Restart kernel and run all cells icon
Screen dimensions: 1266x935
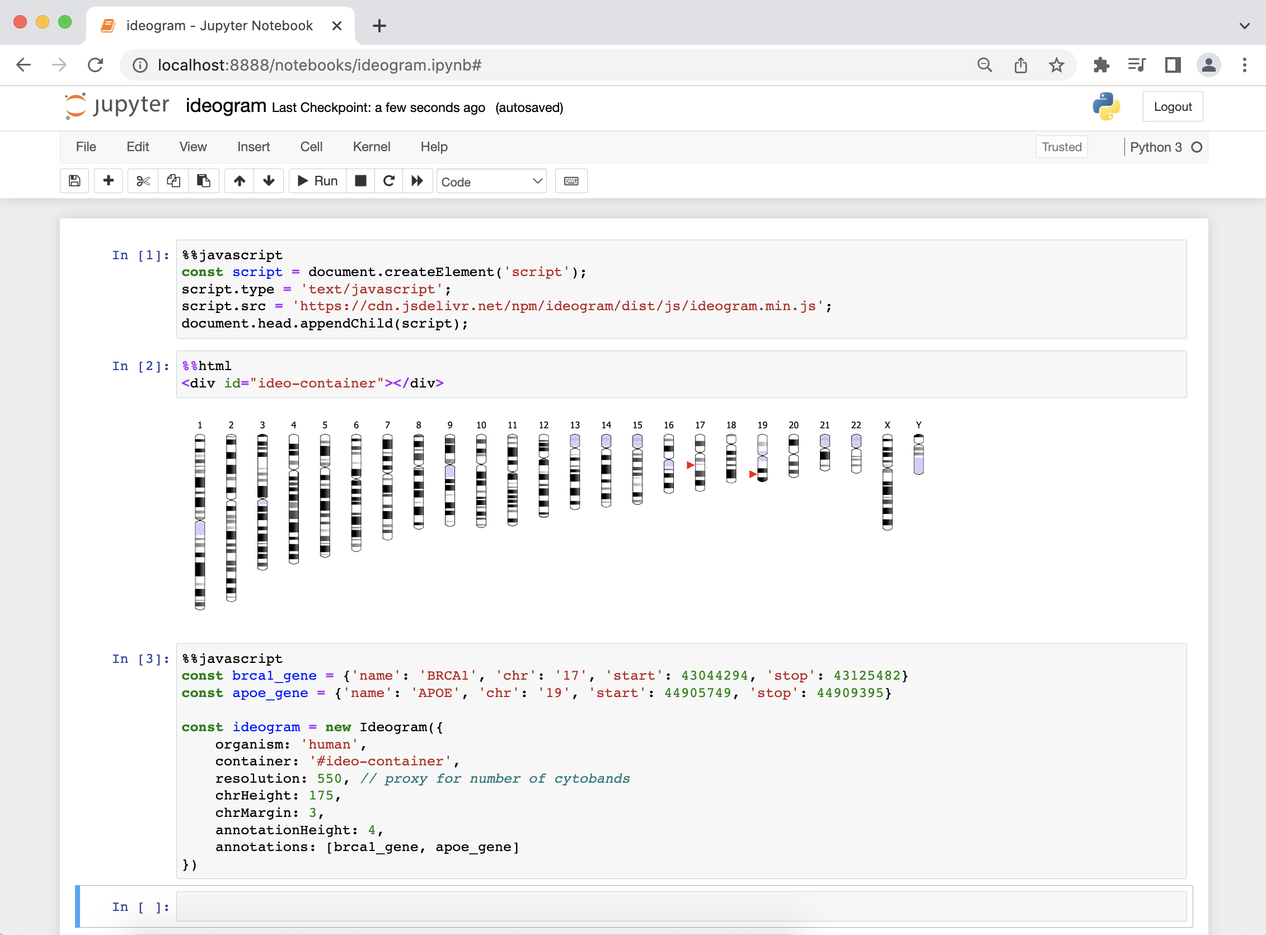pyautogui.click(x=418, y=181)
